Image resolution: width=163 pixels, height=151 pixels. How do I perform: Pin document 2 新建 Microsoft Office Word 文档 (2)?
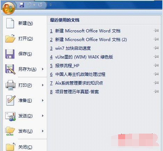coord(156,39)
